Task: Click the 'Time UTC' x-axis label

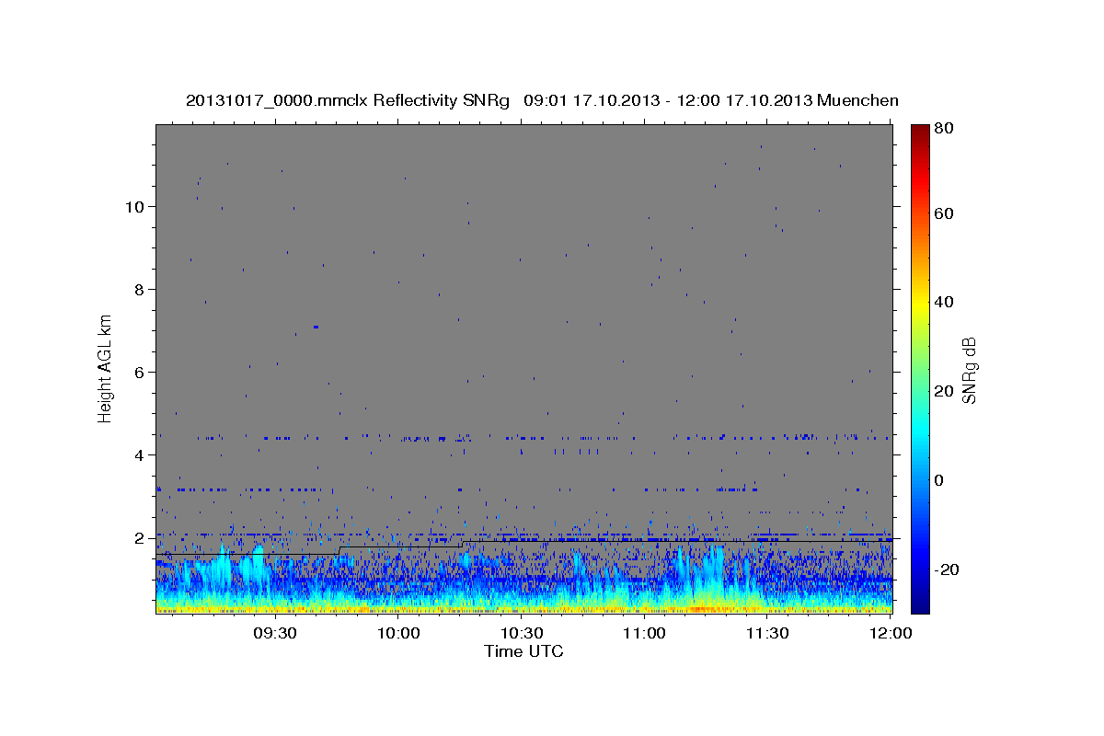Action: 523,651
